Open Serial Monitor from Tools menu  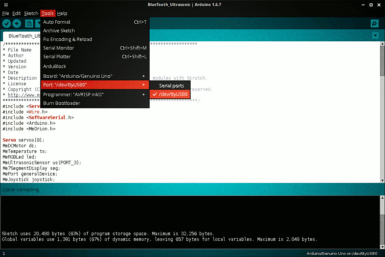pyautogui.click(x=95, y=48)
